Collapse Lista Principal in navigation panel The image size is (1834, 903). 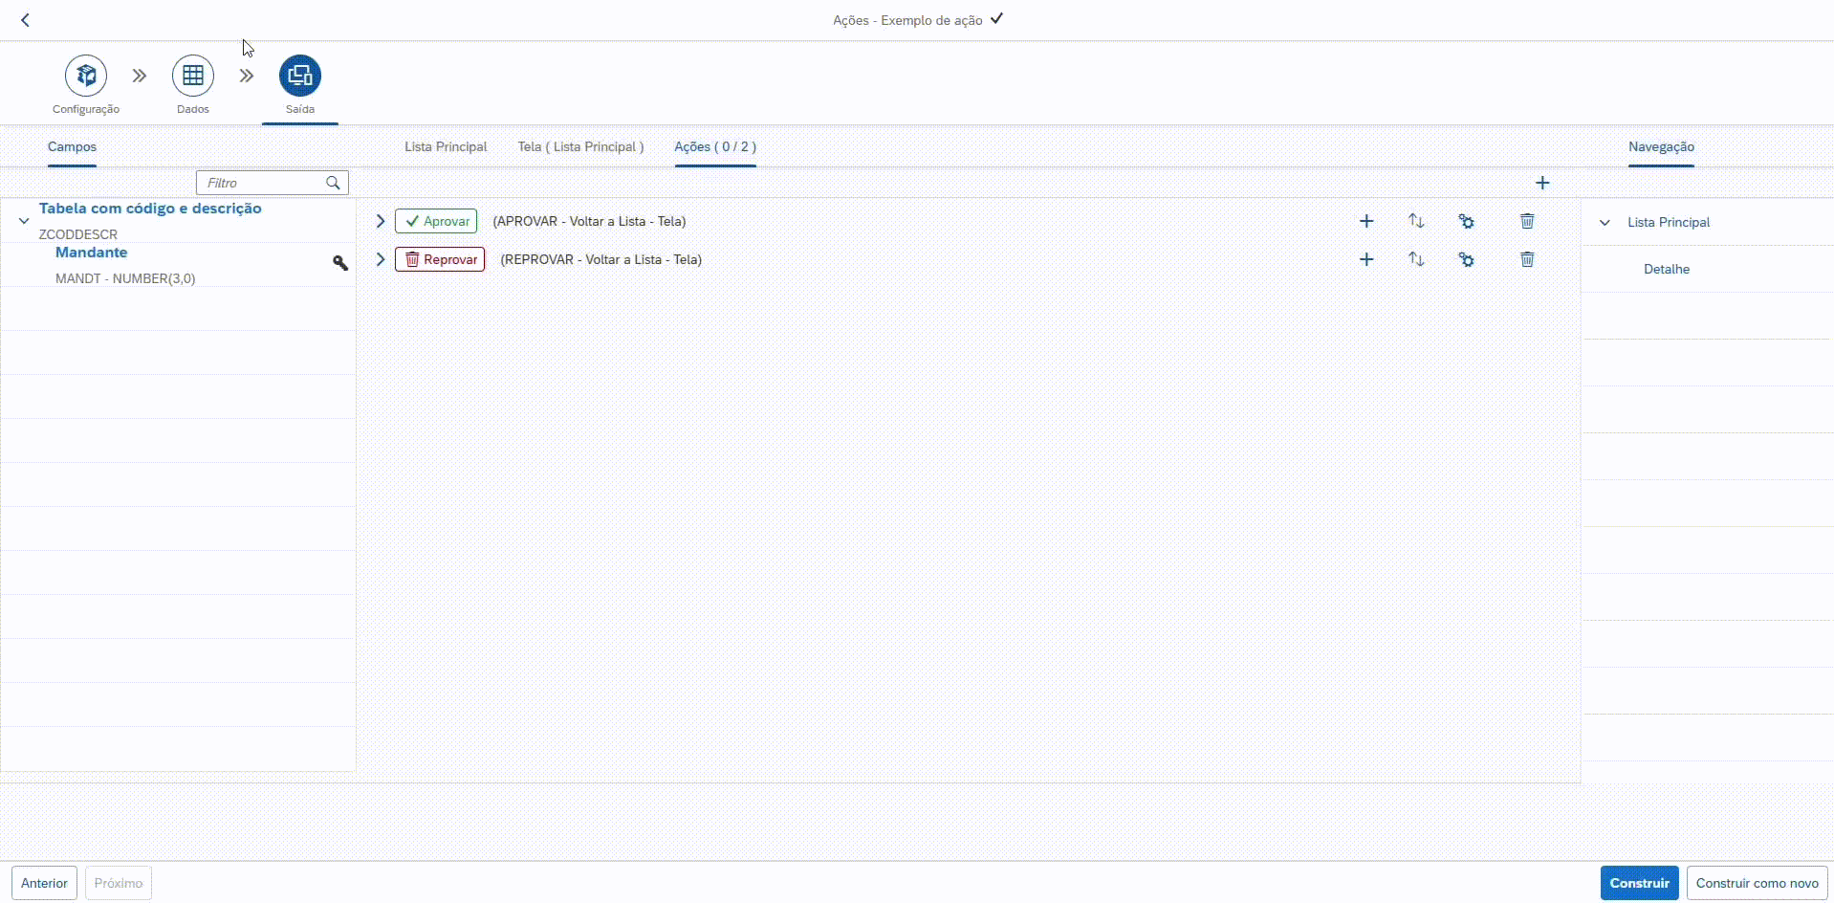click(x=1605, y=222)
